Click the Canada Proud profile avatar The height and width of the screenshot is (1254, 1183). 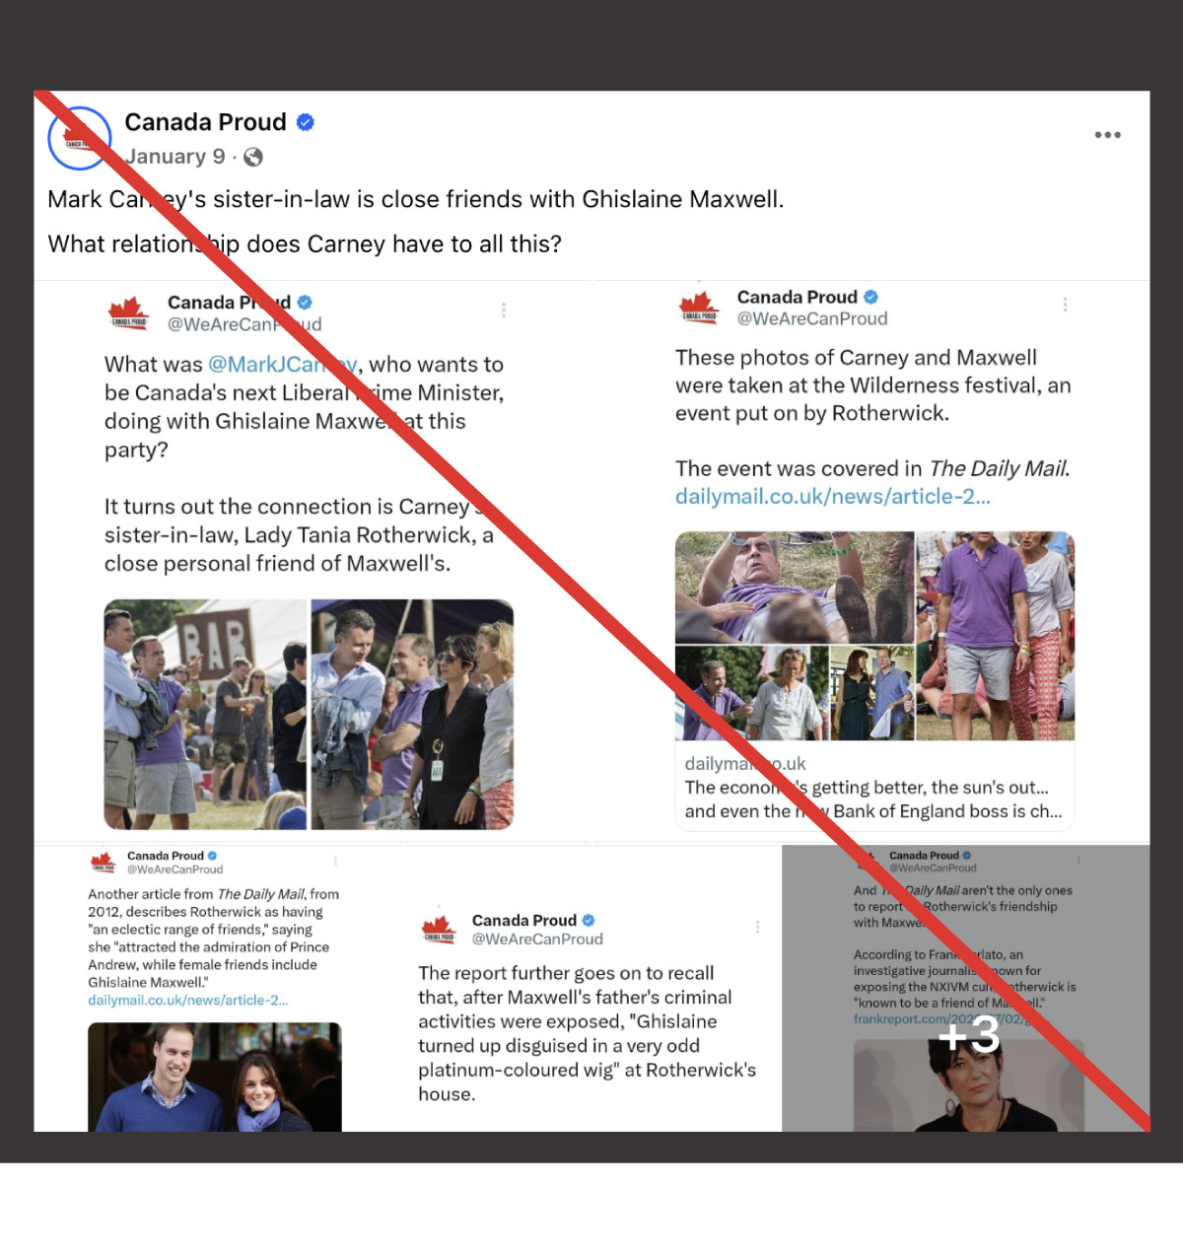point(79,138)
